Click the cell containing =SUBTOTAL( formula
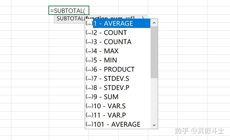This screenshot has height=140, width=230. coord(69,11)
